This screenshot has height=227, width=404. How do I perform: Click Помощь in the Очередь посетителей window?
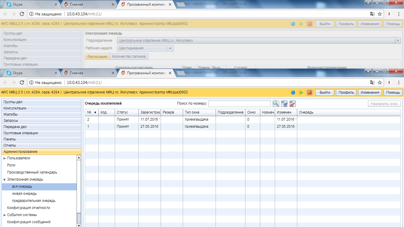[x=393, y=93]
